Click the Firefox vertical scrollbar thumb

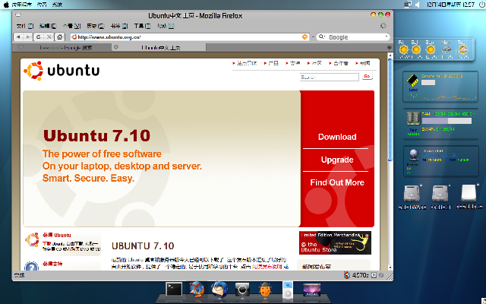[x=390, y=109]
